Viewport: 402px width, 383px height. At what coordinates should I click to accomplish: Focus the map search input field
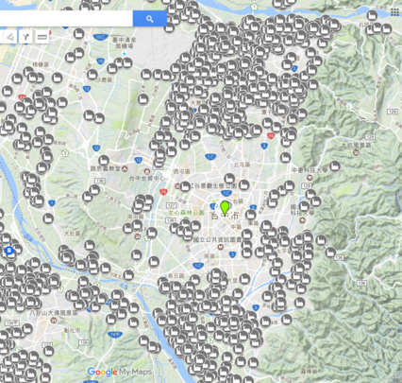pos(66,19)
